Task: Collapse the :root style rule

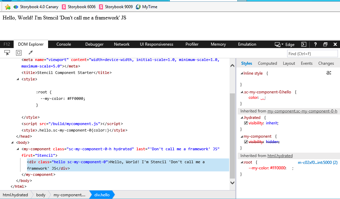Action: (242, 162)
